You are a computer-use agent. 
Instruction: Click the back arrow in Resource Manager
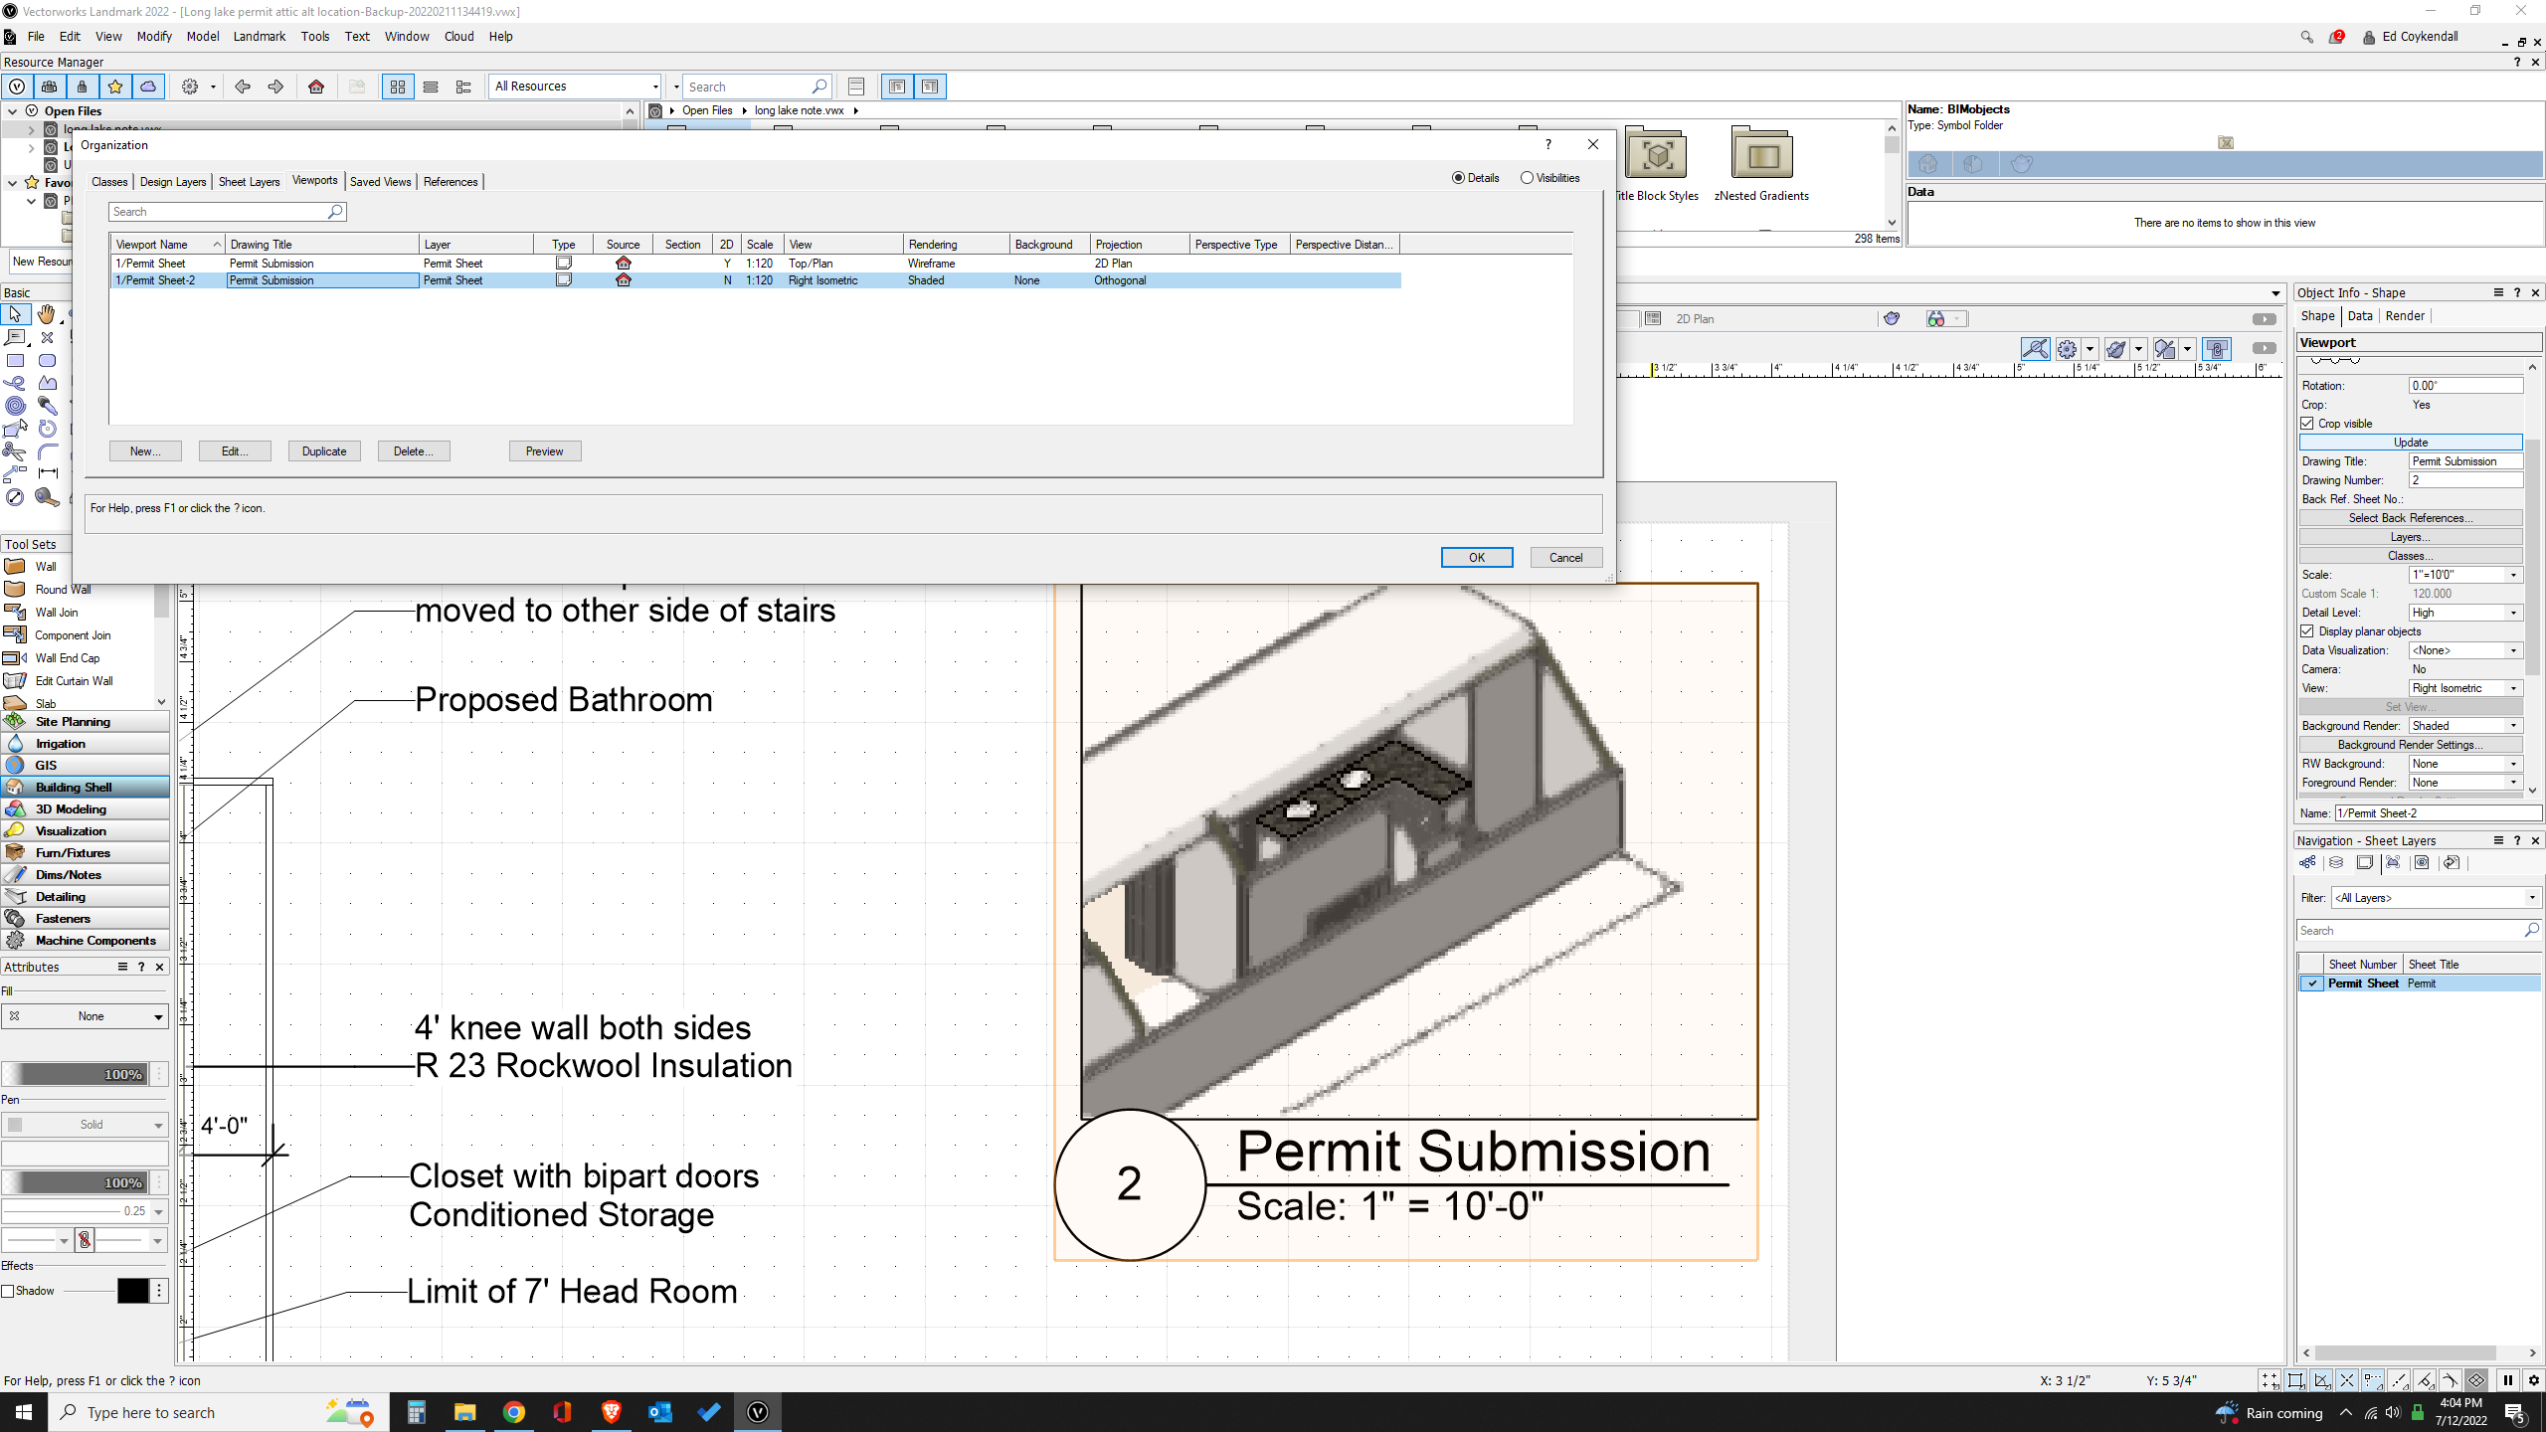(x=243, y=87)
